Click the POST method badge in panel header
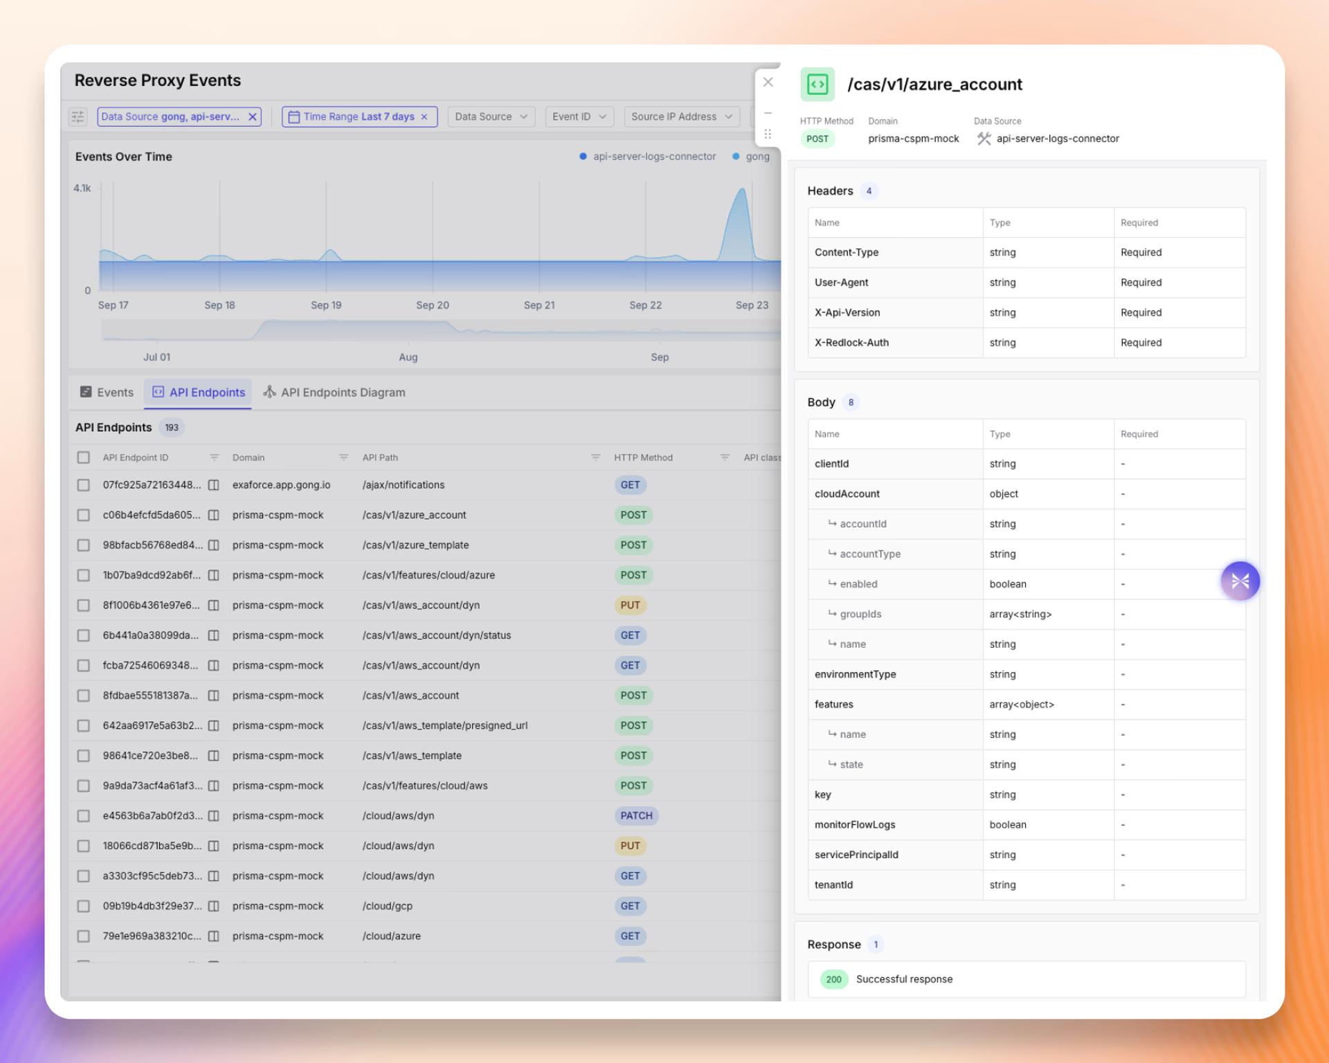 [817, 139]
